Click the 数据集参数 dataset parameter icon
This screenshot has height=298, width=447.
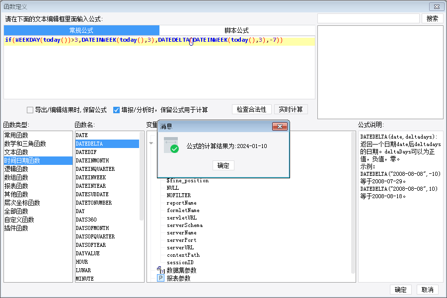pyautogui.click(x=161, y=270)
